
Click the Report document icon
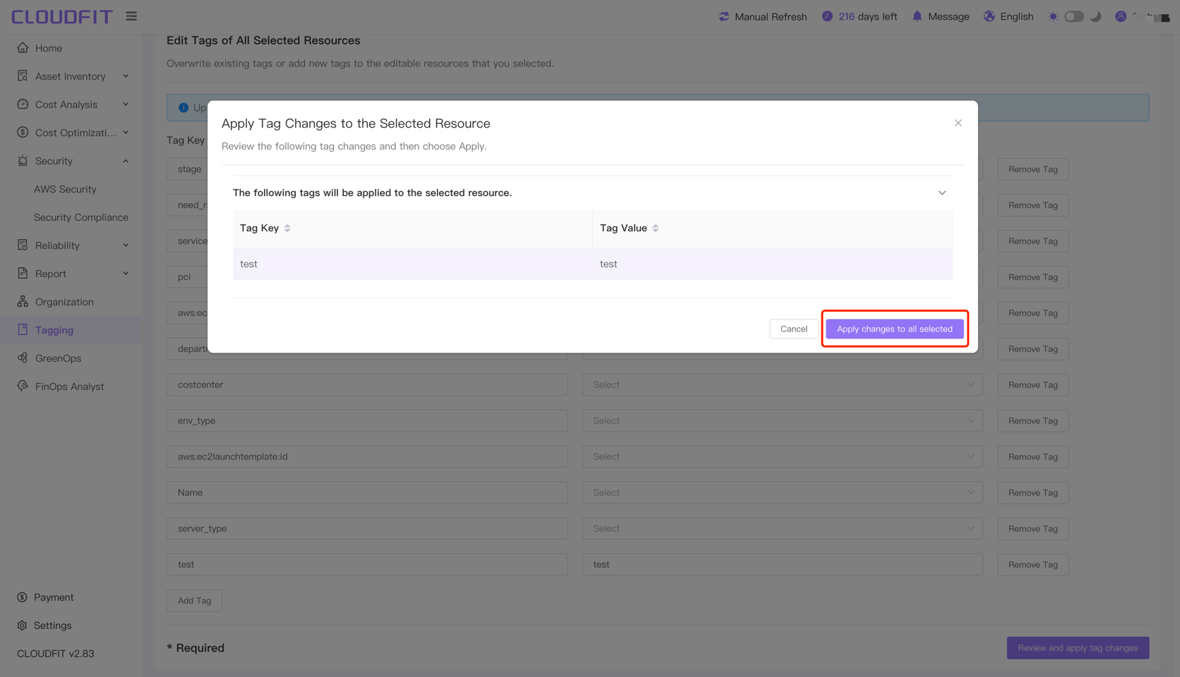23,274
